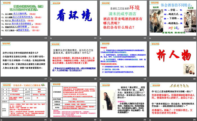The image size is (197, 121).
Task: Click slide number 22 label
Action: tap(95, 120)
